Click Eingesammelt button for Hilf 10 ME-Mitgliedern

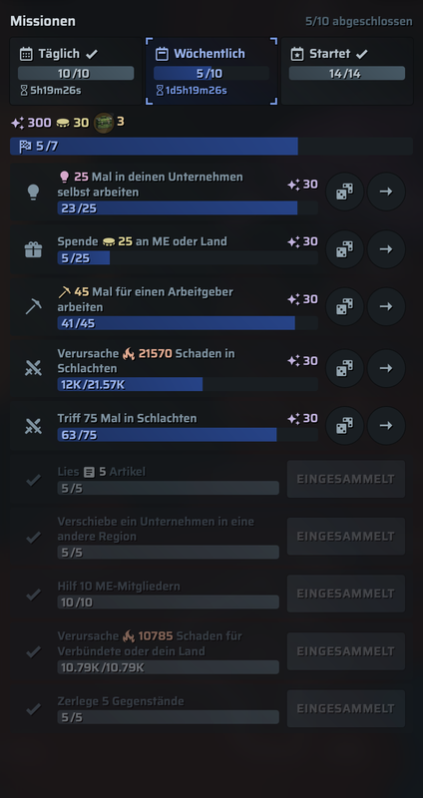346,594
